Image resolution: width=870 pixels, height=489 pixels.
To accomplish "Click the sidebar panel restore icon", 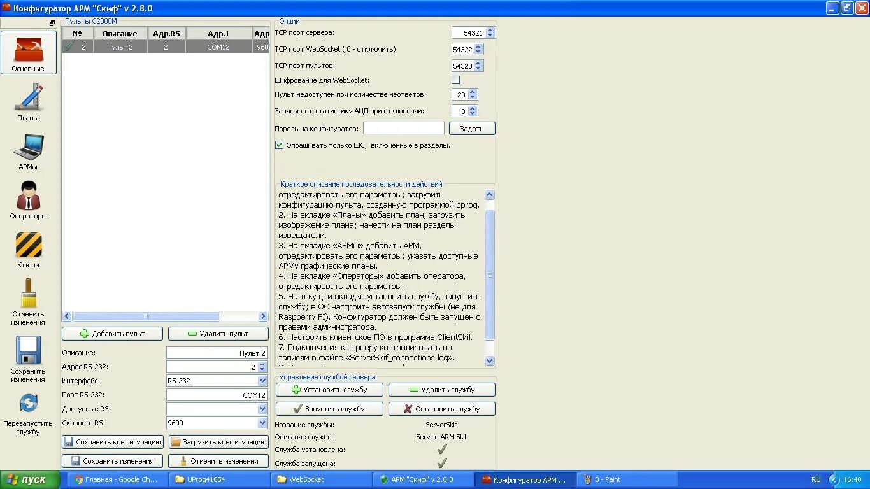I will (x=53, y=23).
